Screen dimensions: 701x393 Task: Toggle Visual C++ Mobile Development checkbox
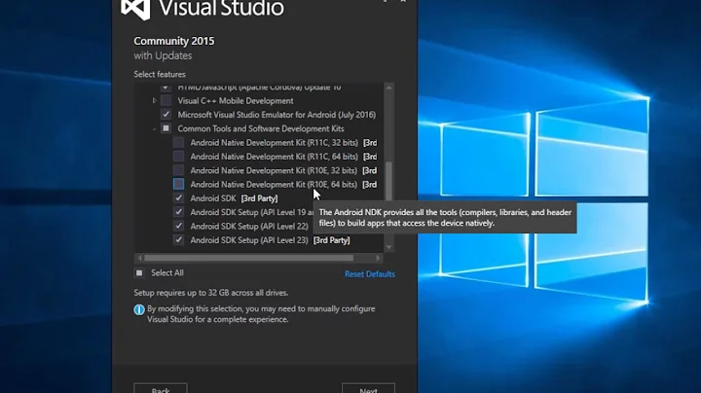click(166, 100)
